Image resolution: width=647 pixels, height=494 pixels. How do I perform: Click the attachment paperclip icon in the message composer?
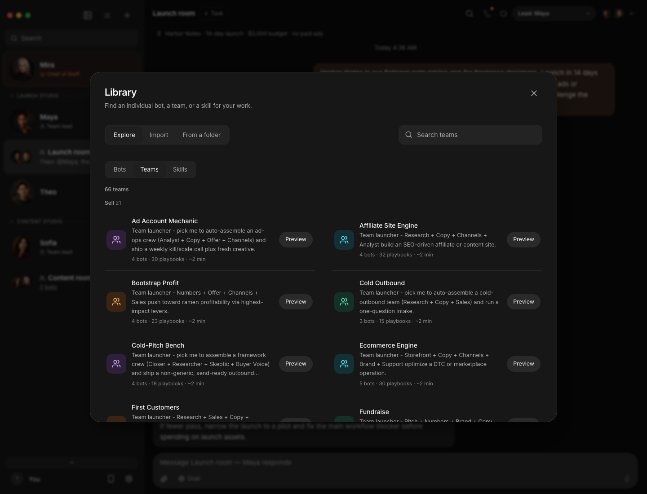click(x=164, y=479)
